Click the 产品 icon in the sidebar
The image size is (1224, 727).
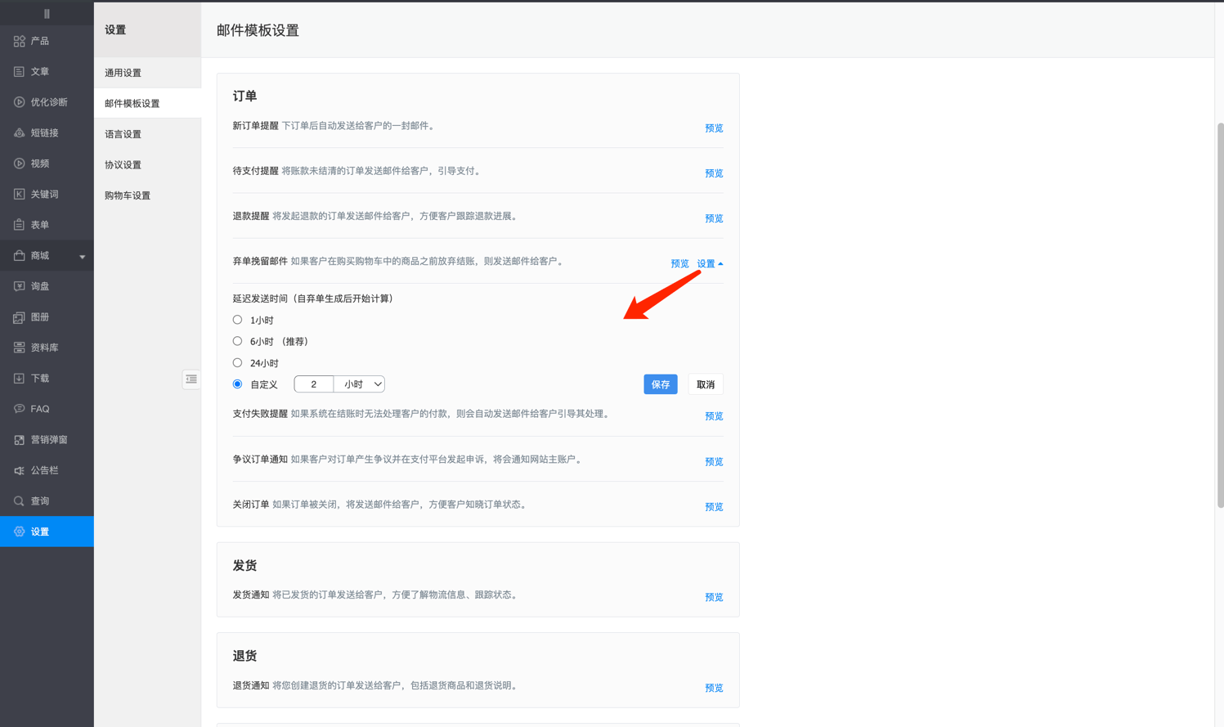(19, 41)
